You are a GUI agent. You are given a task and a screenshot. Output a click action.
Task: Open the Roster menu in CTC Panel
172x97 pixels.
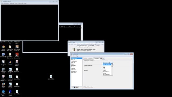[x=78, y=44]
